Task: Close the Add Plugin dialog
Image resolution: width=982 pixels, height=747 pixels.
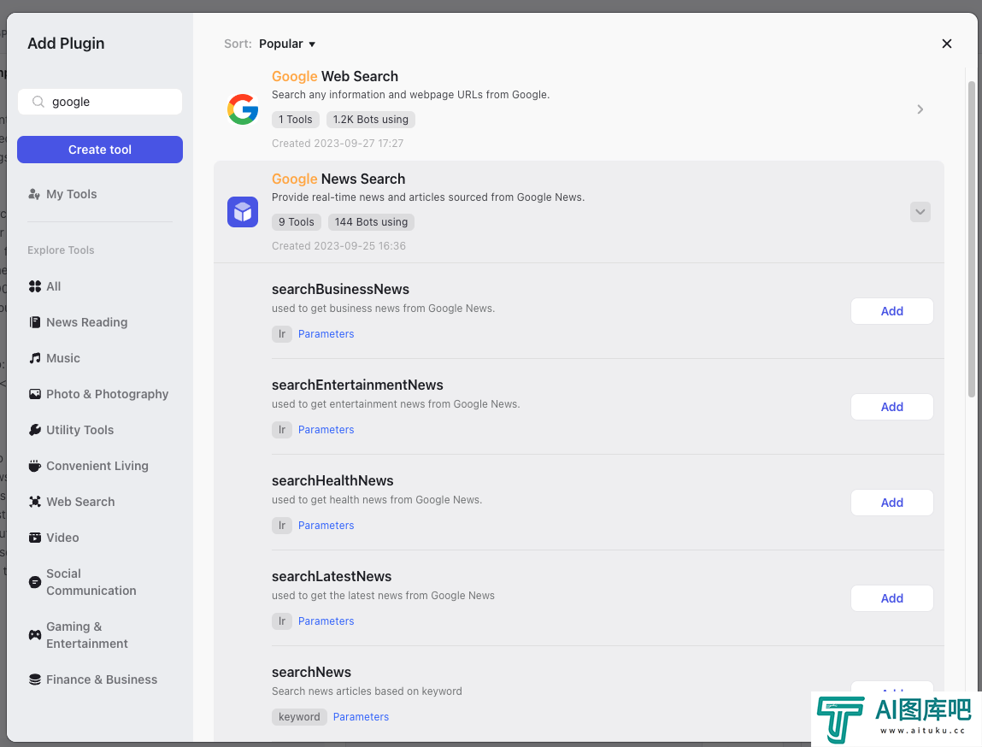Action: pyautogui.click(x=947, y=44)
